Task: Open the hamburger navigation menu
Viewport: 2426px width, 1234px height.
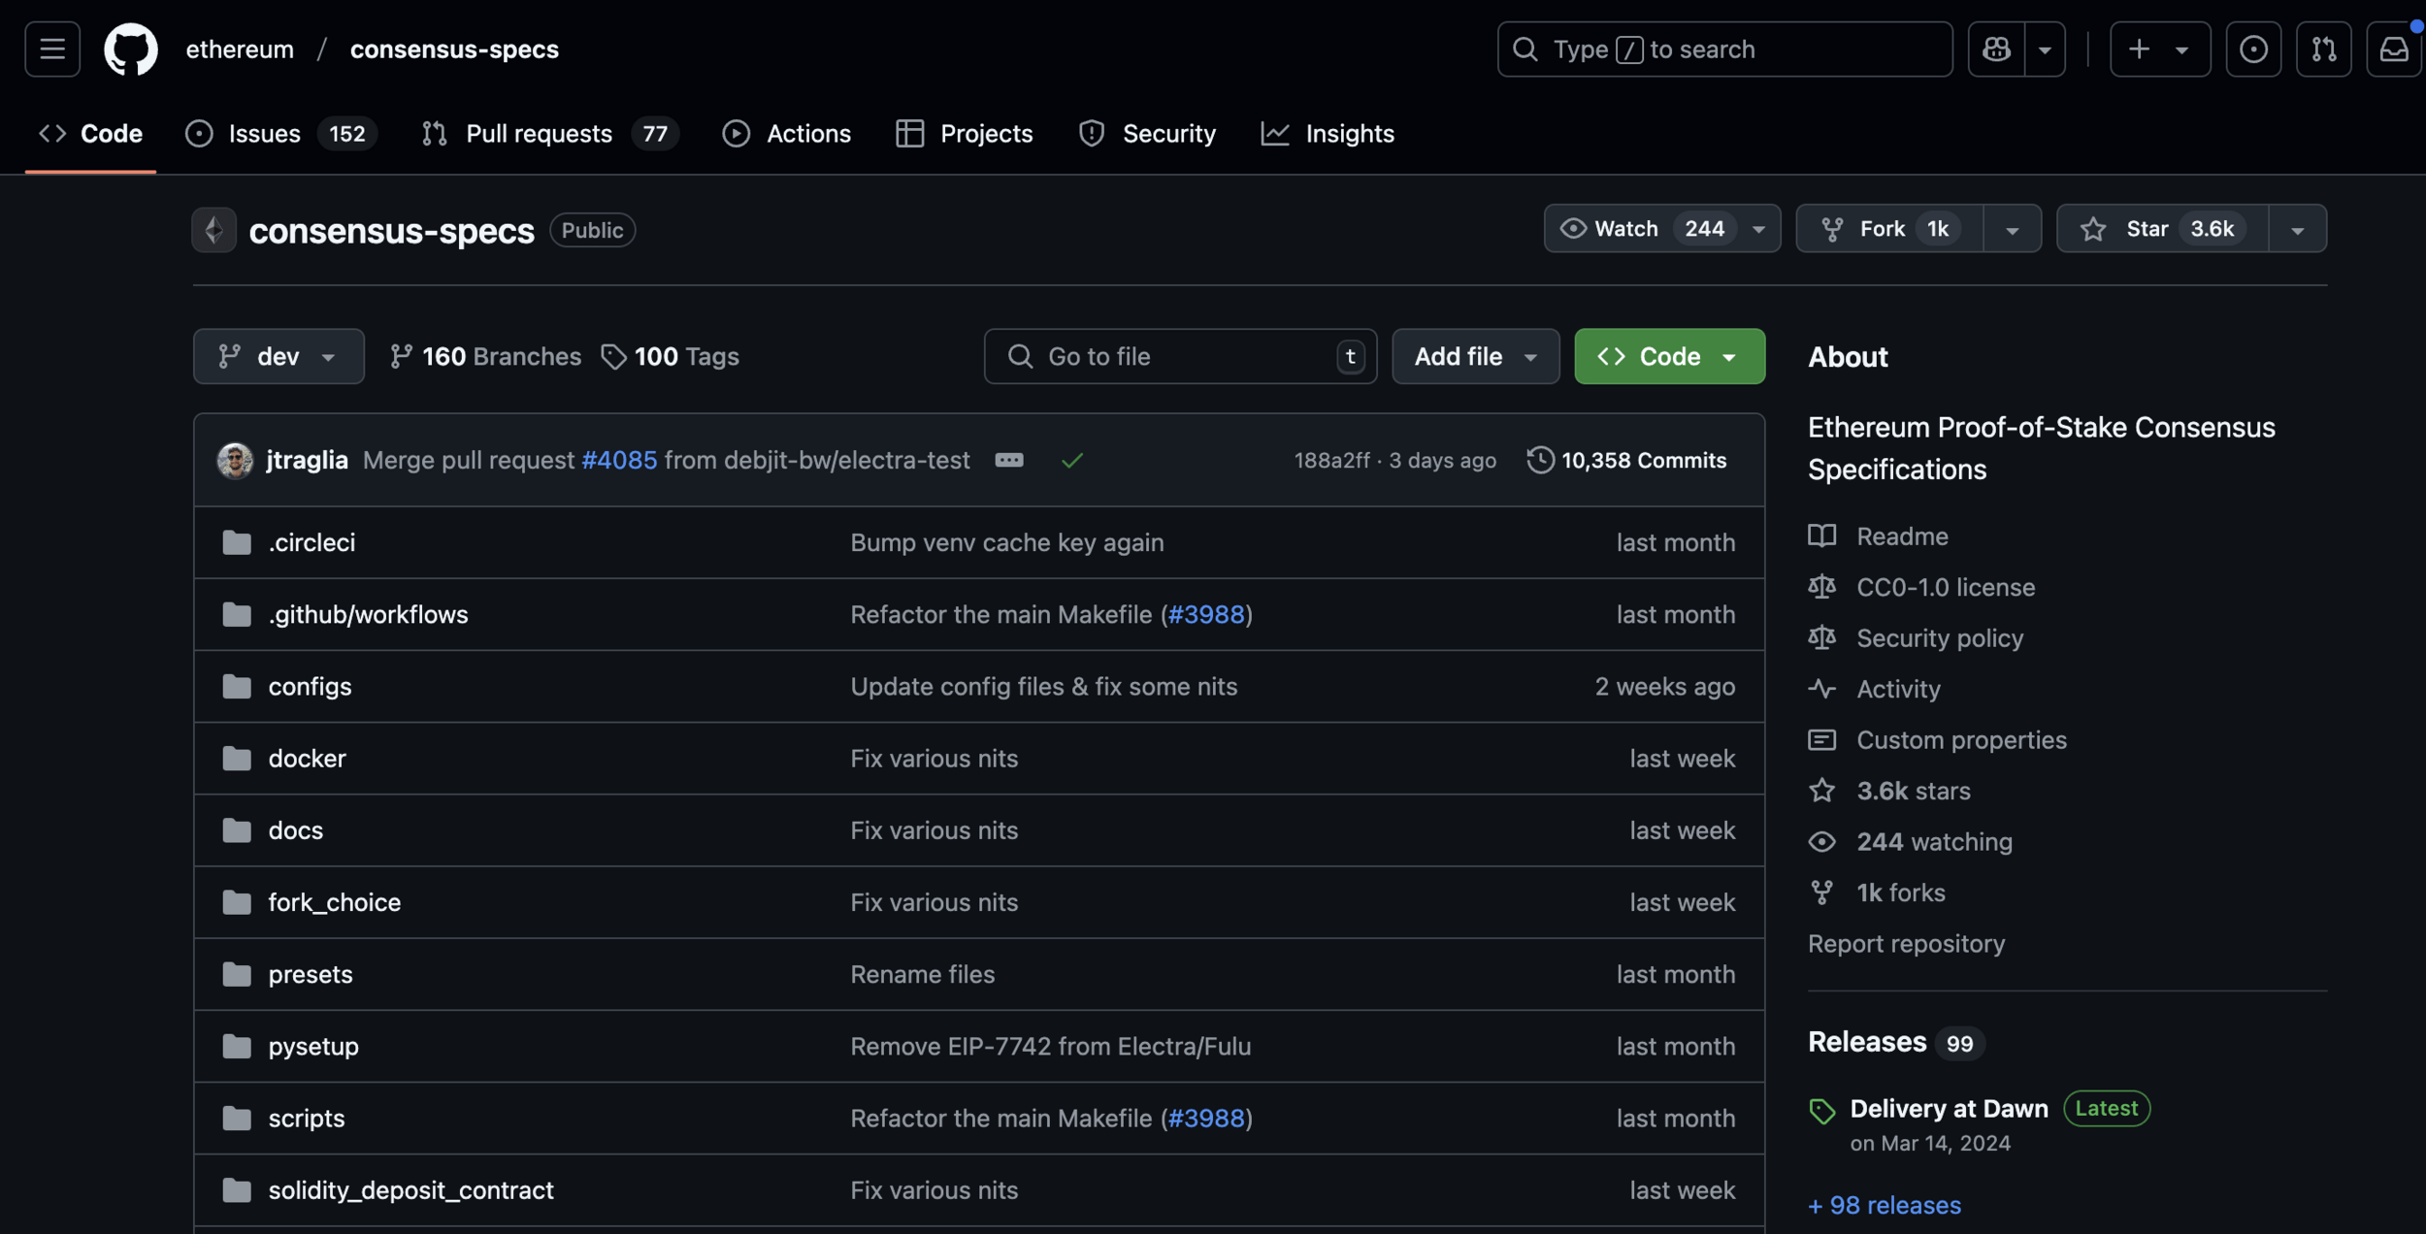Action: pos(52,49)
